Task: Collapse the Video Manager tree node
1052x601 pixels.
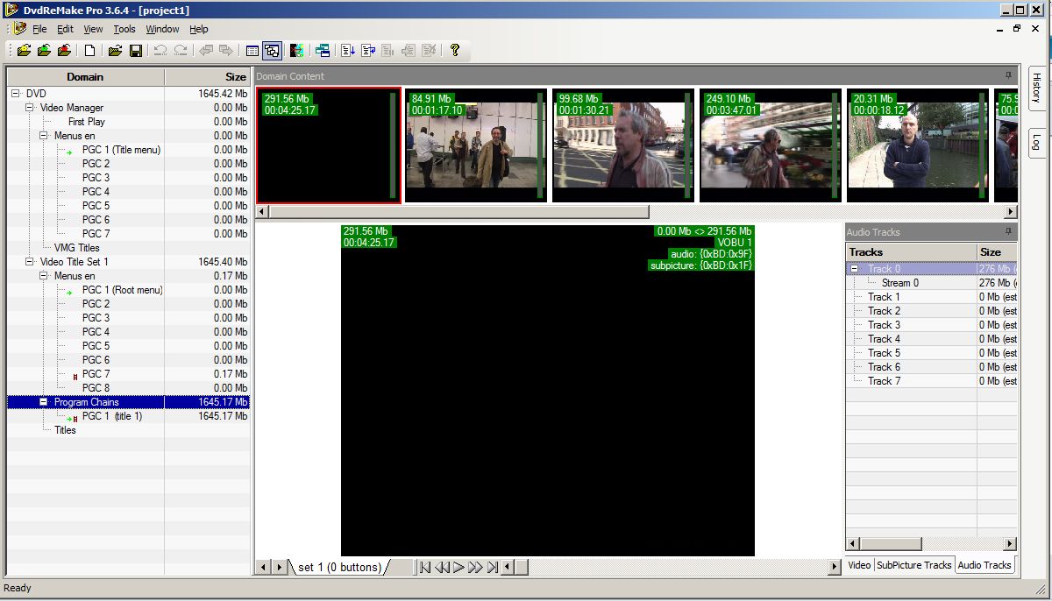Action: pos(30,108)
